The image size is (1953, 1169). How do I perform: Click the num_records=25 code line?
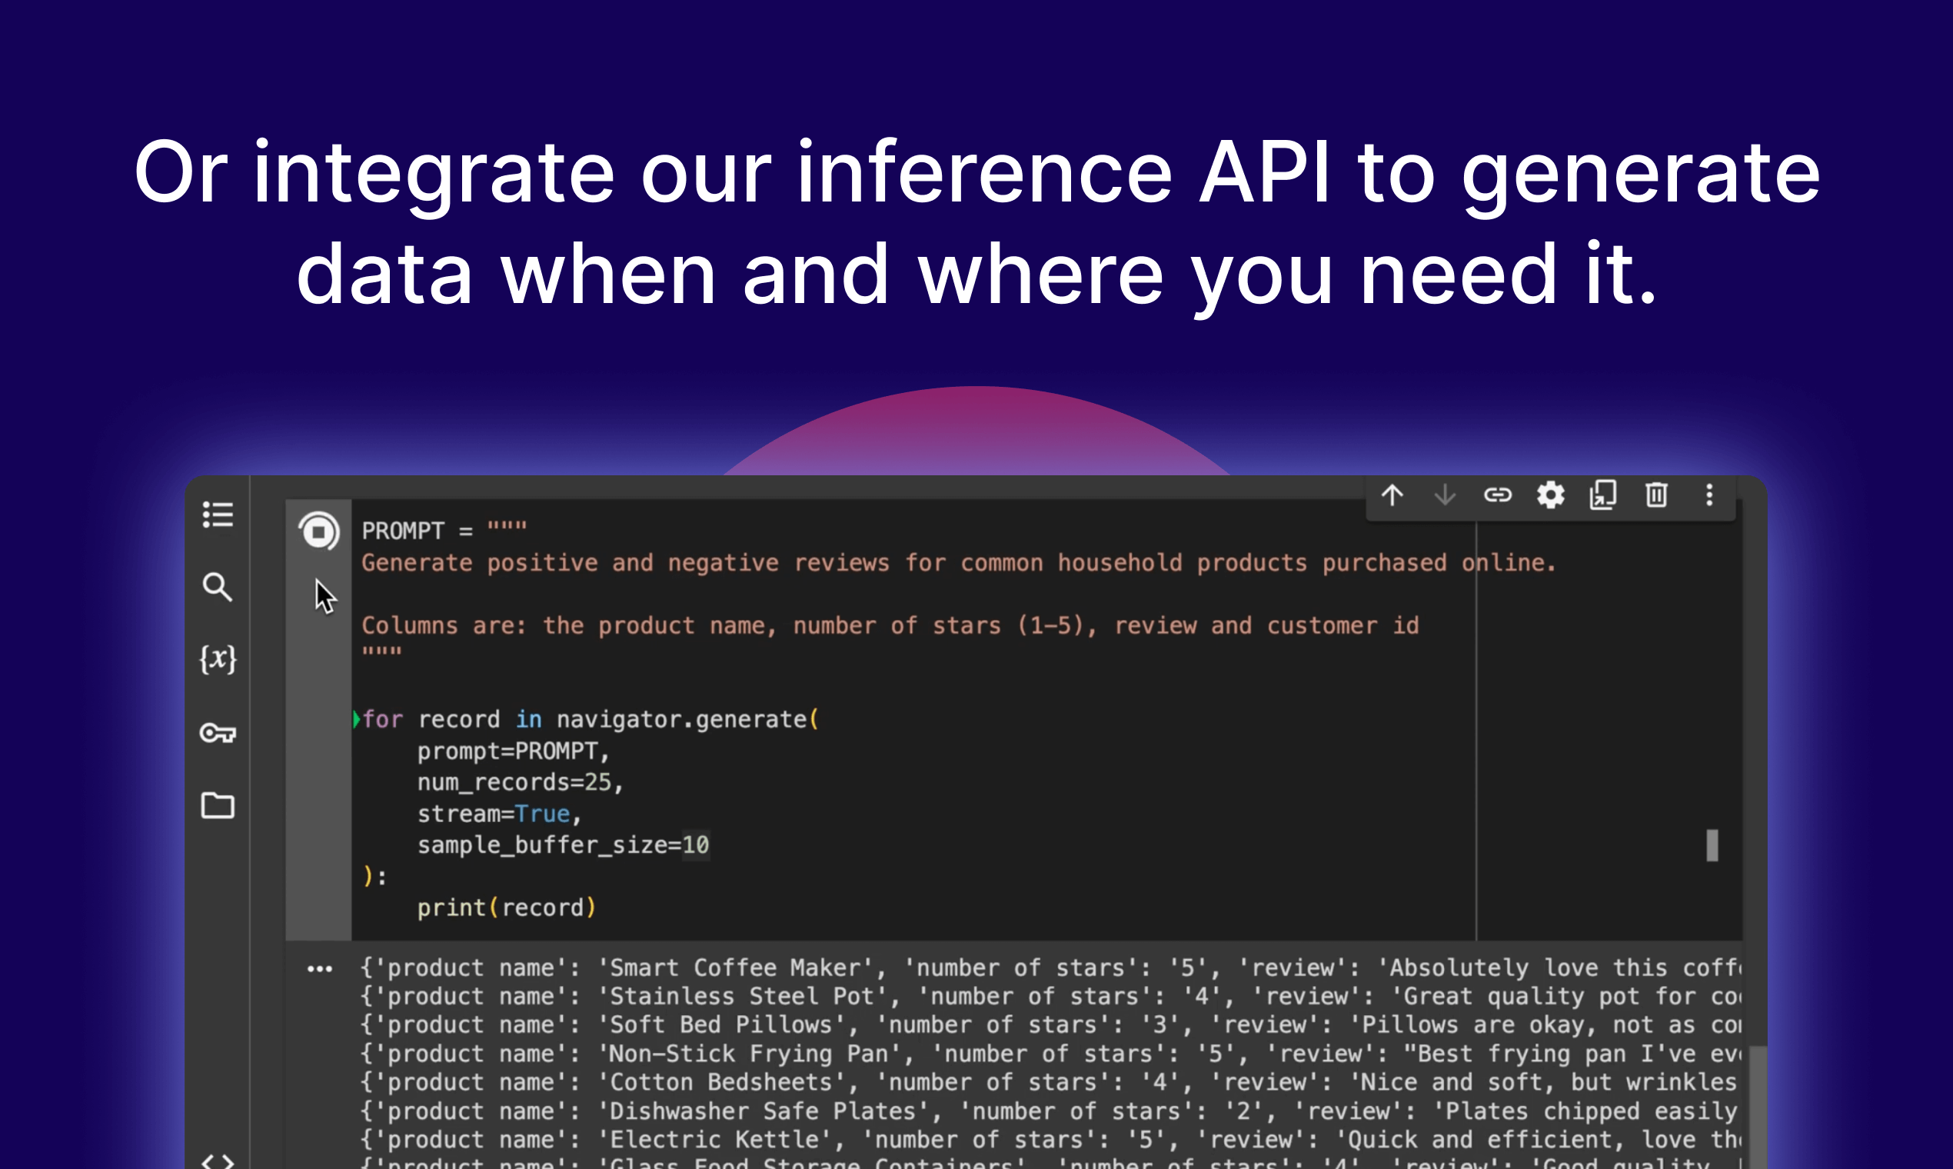point(520,782)
